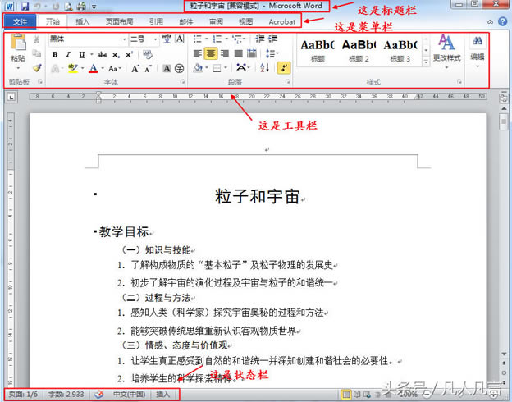Toggle Insert (插入) mode in status bar
Image resolution: width=512 pixels, height=402 pixels.
pyautogui.click(x=164, y=395)
